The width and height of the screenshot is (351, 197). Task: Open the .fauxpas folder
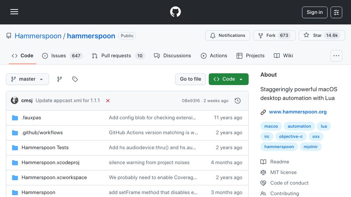(x=31, y=118)
